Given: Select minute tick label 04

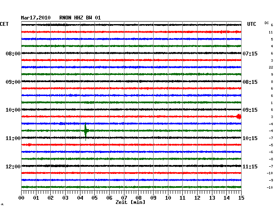Looking at the screenshot, I should [80, 198].
